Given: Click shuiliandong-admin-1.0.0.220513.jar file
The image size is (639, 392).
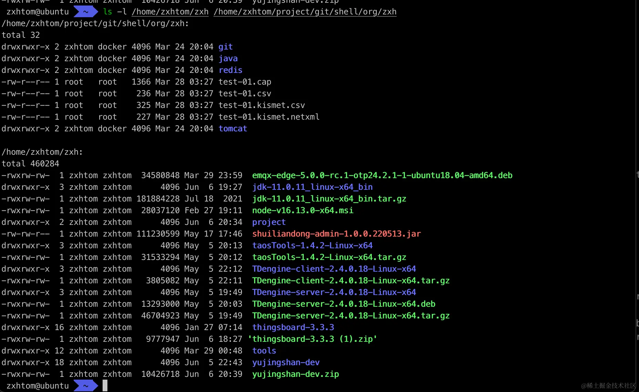Looking at the screenshot, I should coord(336,234).
